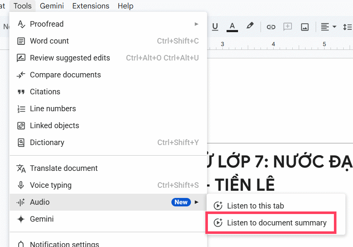Image resolution: width=353 pixels, height=247 pixels.
Task: Click the Audio waveform icon
Action: tap(21, 202)
